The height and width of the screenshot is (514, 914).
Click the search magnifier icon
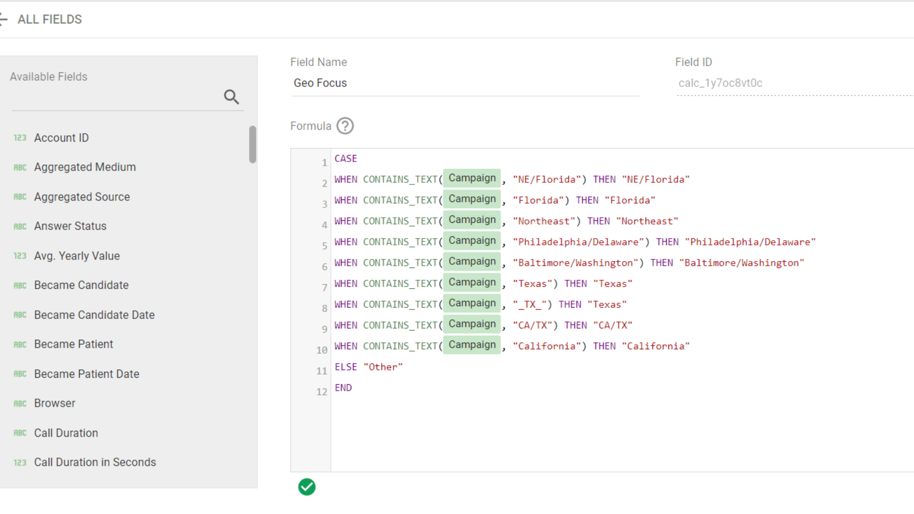point(231,97)
